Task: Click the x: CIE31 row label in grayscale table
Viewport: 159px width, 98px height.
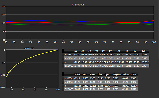Action: 69,55
